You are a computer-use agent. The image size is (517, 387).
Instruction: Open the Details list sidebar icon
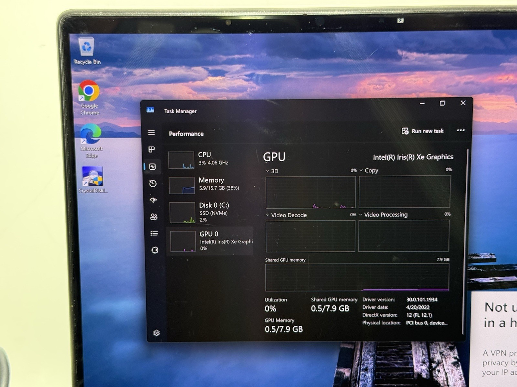[x=154, y=233]
